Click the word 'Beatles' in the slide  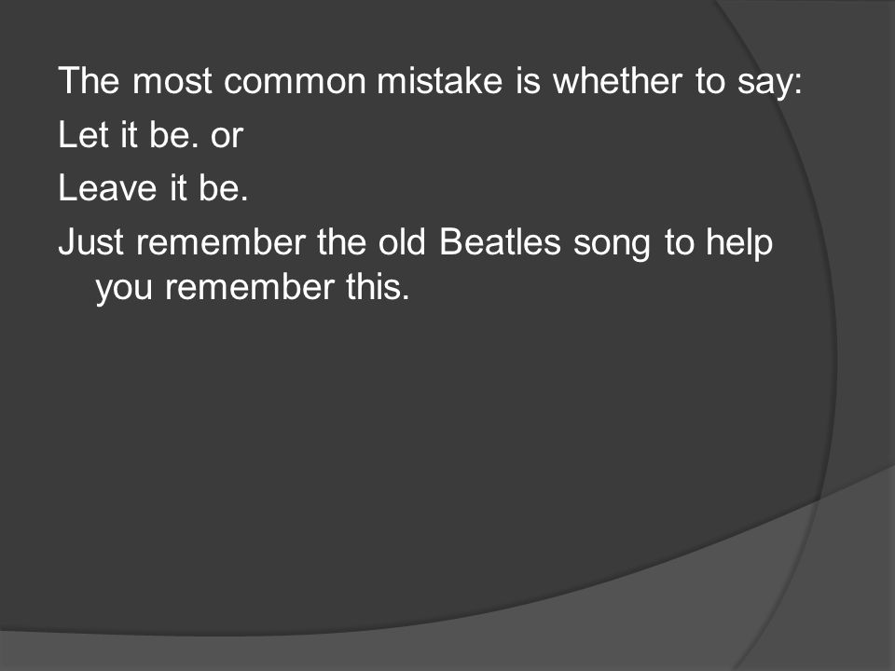pyautogui.click(x=500, y=242)
